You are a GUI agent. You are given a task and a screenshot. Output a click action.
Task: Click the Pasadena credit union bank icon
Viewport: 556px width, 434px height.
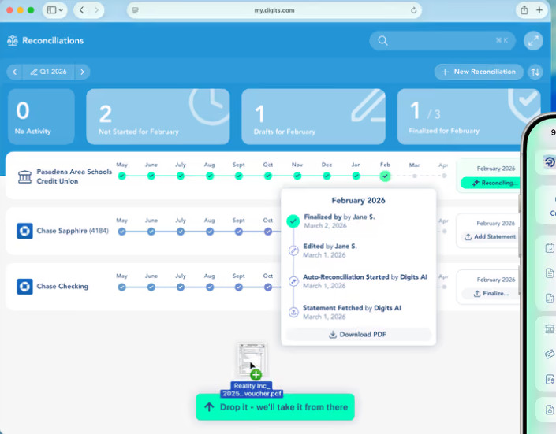click(x=24, y=176)
